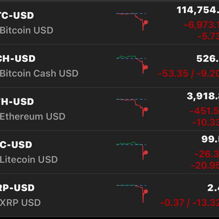Select the Bitcoin USD name label
Screen dimensions: 219x219
27,30
